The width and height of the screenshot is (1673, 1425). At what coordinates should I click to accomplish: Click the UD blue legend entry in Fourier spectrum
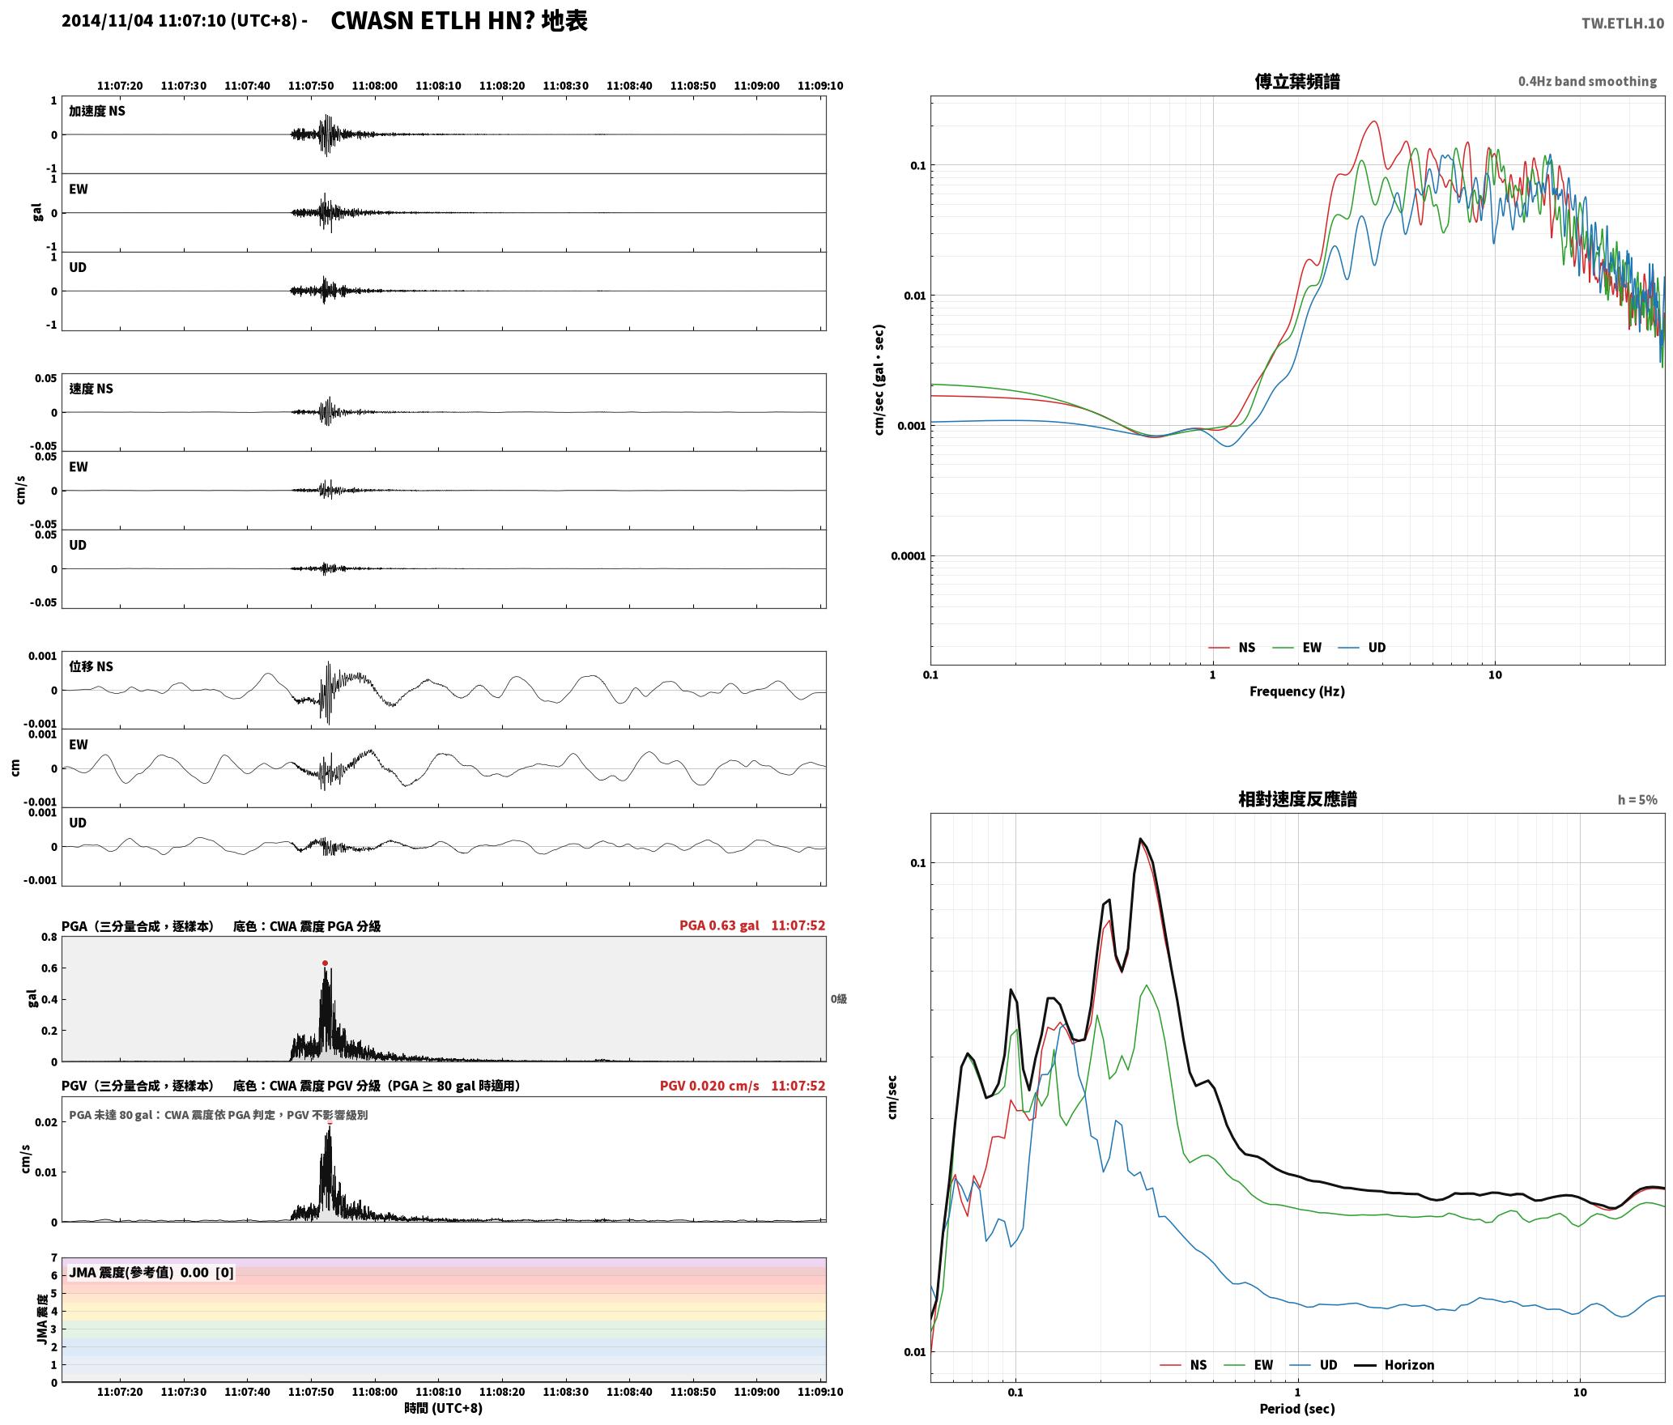point(1362,648)
